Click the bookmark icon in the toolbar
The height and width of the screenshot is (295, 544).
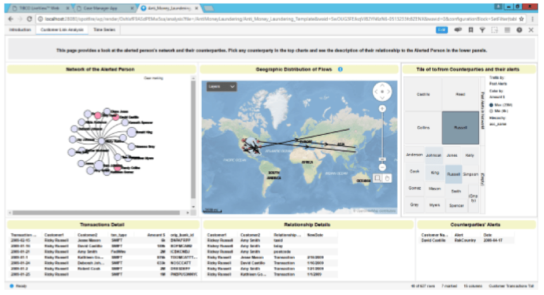coord(471,30)
